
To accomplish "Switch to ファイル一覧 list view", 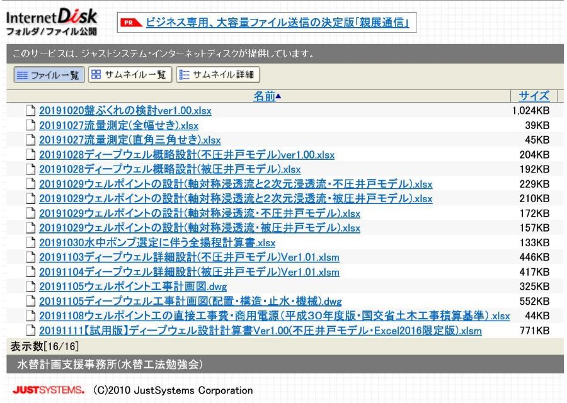I will pos(49,75).
